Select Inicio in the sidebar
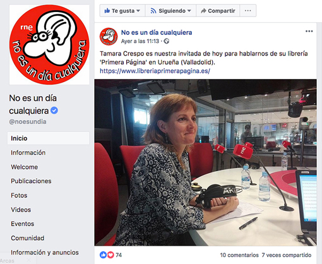This screenshot has width=322, height=264. (x=48, y=138)
